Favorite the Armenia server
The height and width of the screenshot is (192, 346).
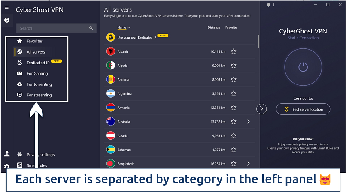click(234, 108)
